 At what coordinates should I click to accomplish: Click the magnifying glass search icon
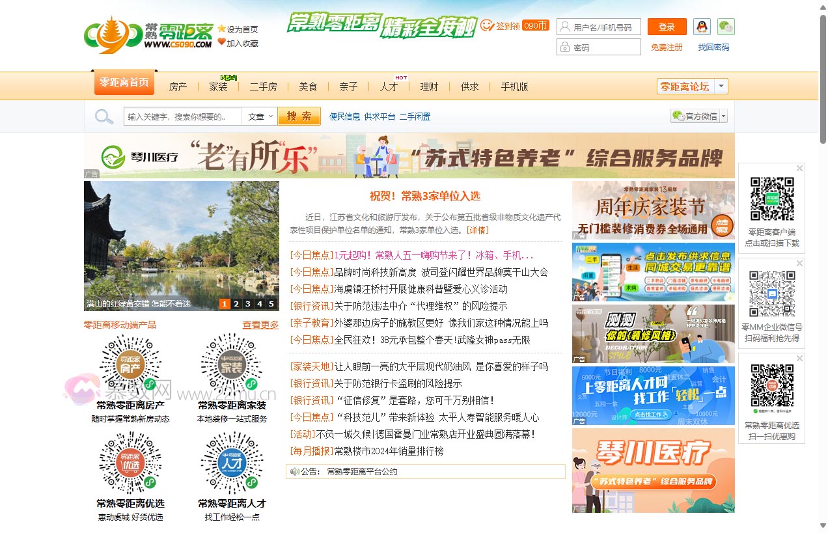tap(103, 116)
